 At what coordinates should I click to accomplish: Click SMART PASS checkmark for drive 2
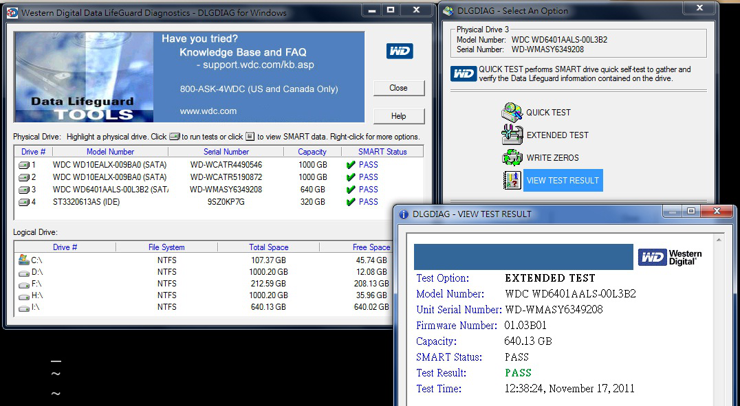point(350,177)
